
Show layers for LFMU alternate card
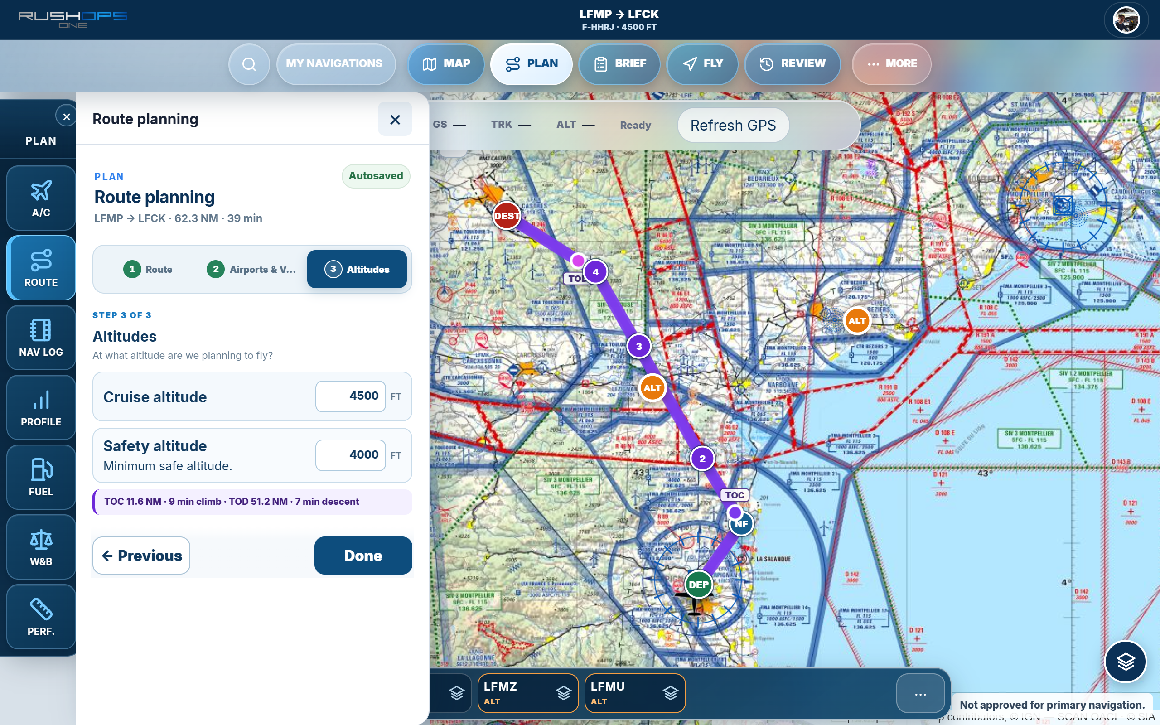(x=671, y=693)
